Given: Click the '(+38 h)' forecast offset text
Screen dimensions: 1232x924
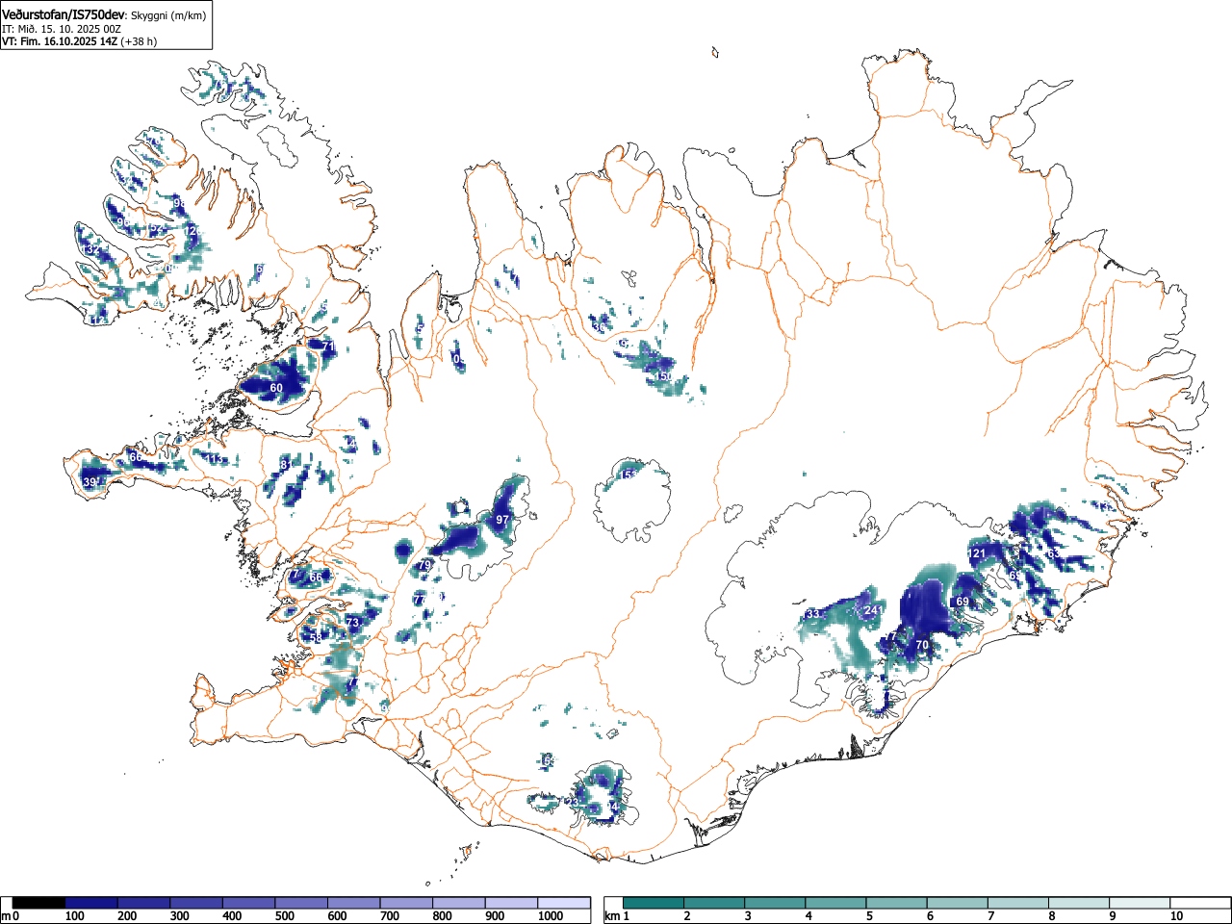Looking at the screenshot, I should tap(139, 41).
